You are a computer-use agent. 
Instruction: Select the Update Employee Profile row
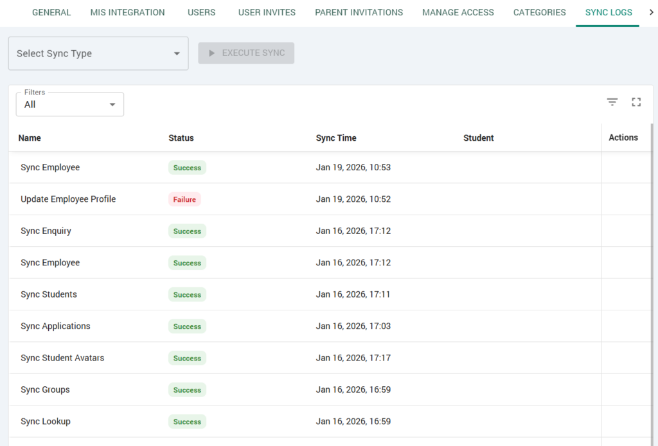tap(68, 199)
